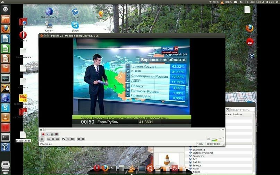The width and height of the screenshot is (280, 175).
Task: Open Opera browser desktop icon
Action: click(x=23, y=35)
